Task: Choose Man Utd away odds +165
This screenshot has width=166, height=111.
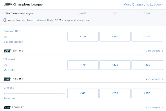Action: coord(147,65)
